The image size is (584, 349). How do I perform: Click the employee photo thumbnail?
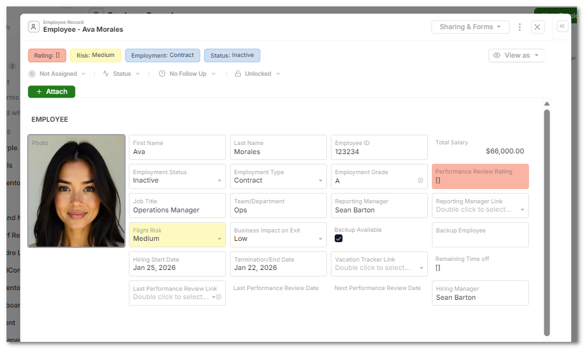76,191
